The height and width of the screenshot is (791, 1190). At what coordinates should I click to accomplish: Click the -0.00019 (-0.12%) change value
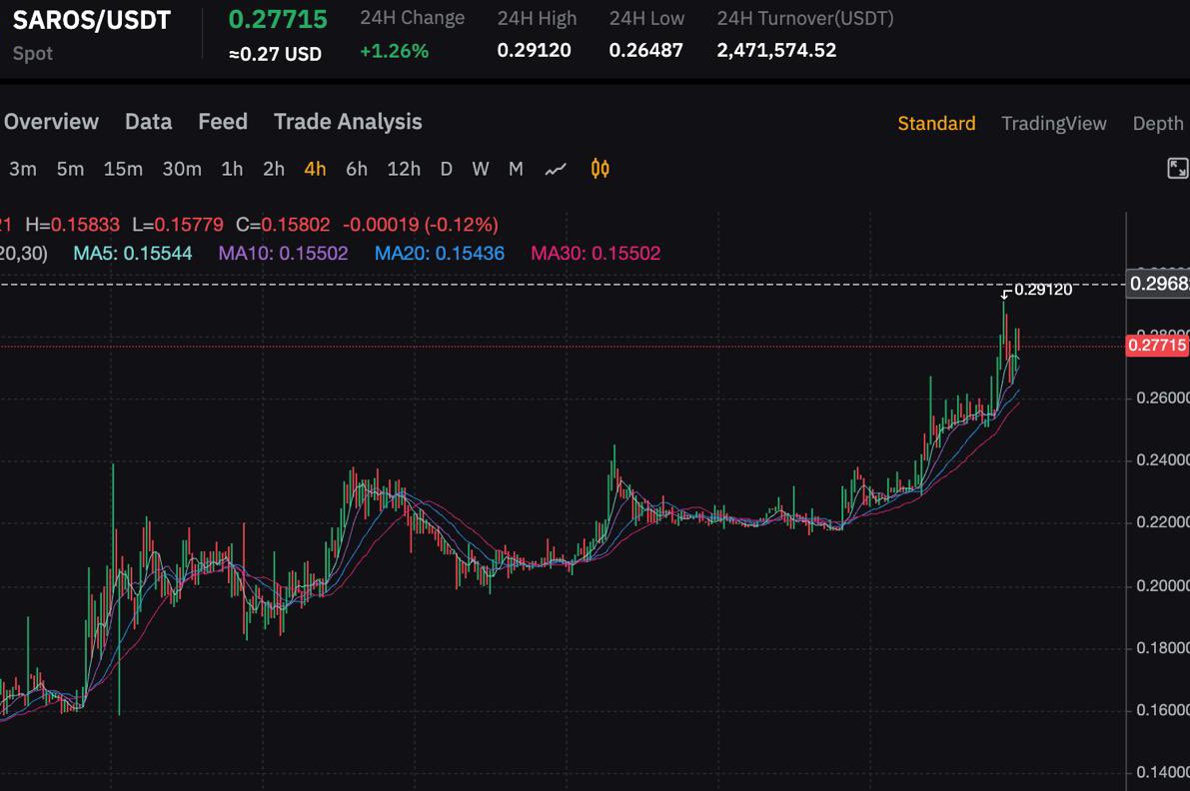click(421, 226)
